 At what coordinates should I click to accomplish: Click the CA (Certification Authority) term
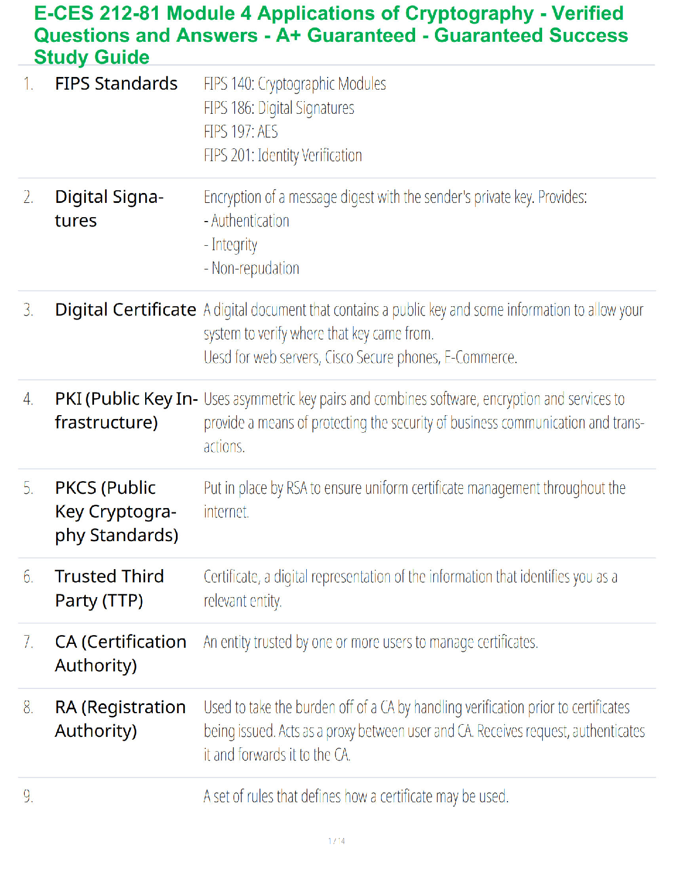(120, 654)
